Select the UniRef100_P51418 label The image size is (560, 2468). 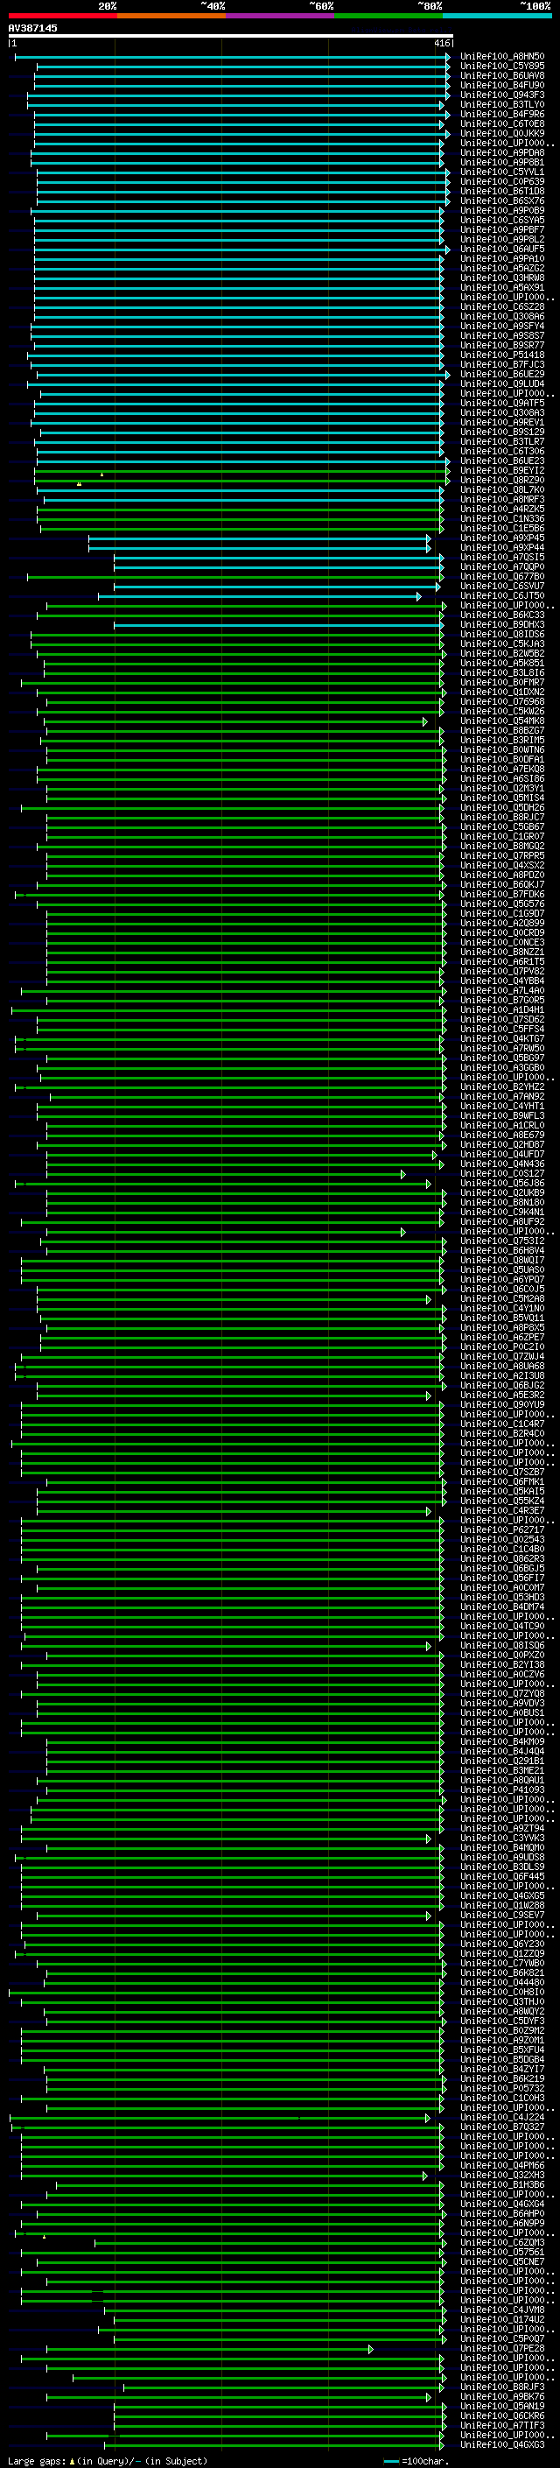(502, 355)
